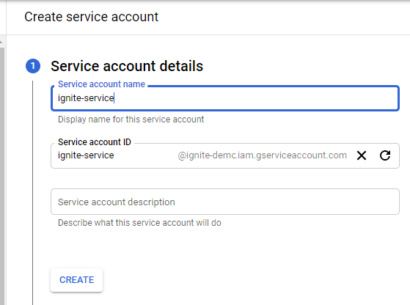410x305 pixels.
Task: Click the "Create service account" page title
Action: point(91,17)
